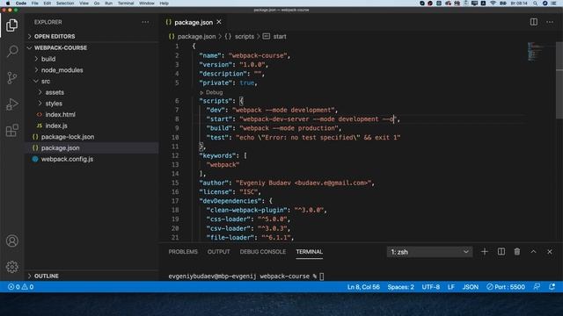Open the Explorer view in activity bar
Viewport: 563px width, 316px height.
click(x=11, y=25)
